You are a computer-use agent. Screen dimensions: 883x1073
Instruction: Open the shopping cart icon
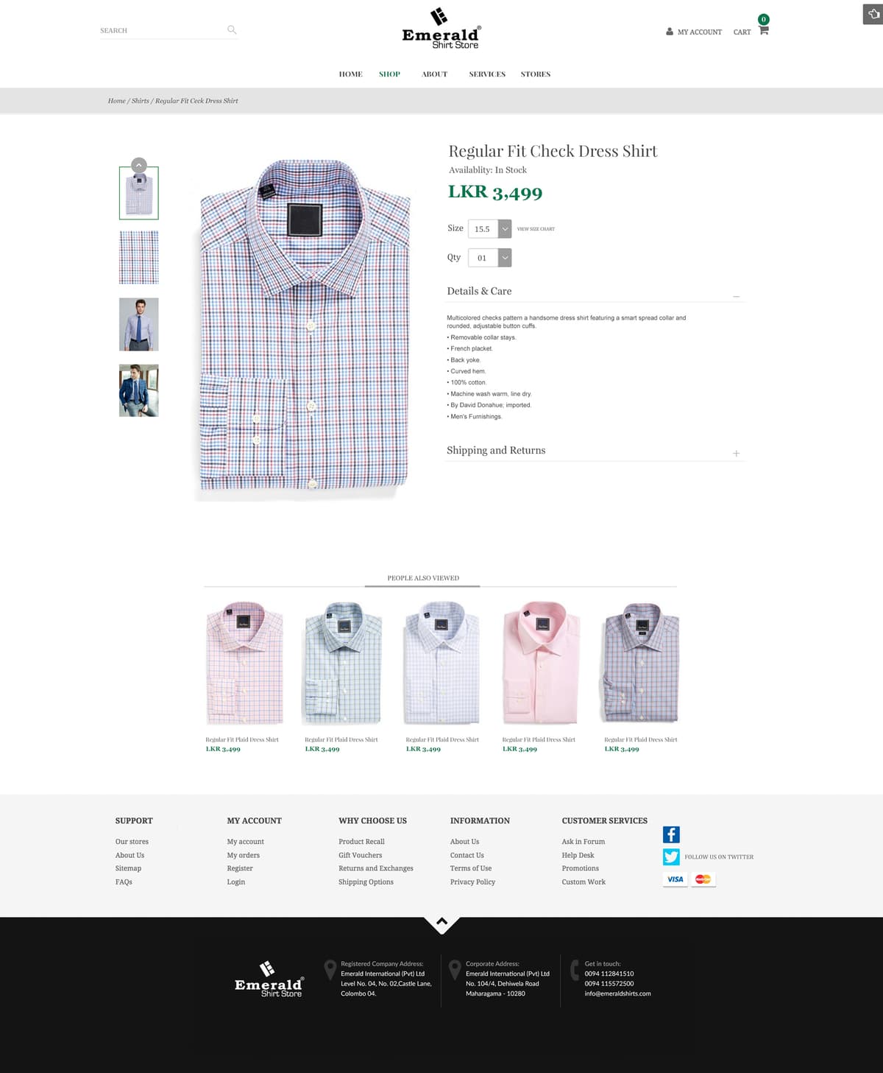(x=763, y=31)
